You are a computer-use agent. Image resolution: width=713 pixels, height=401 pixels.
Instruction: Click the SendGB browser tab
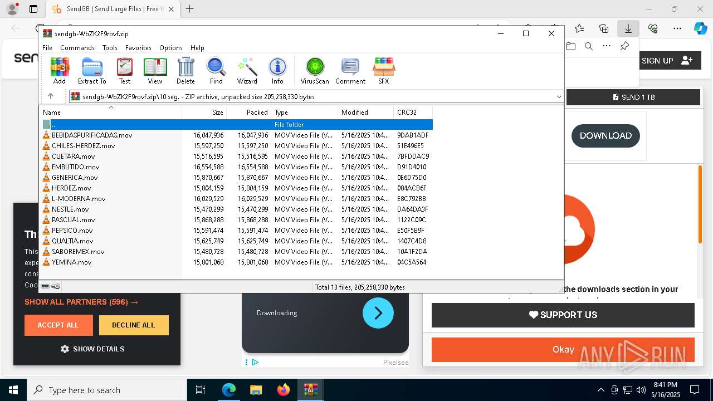pos(113,9)
